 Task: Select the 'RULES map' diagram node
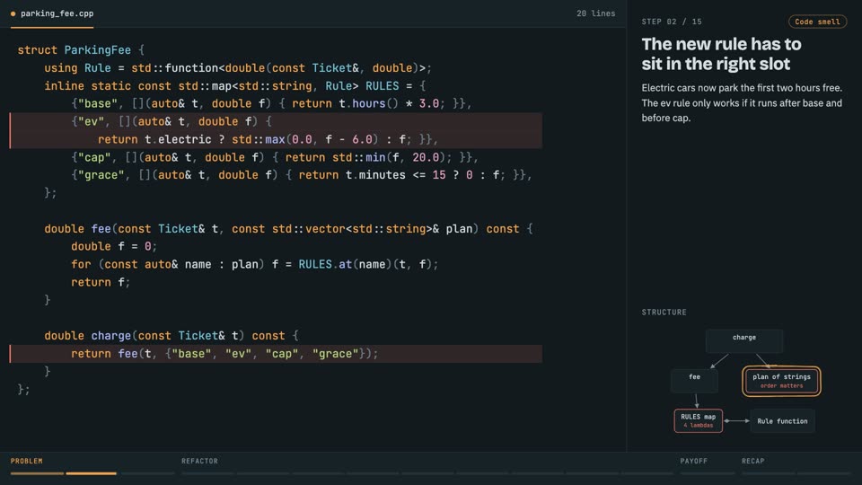699,420
